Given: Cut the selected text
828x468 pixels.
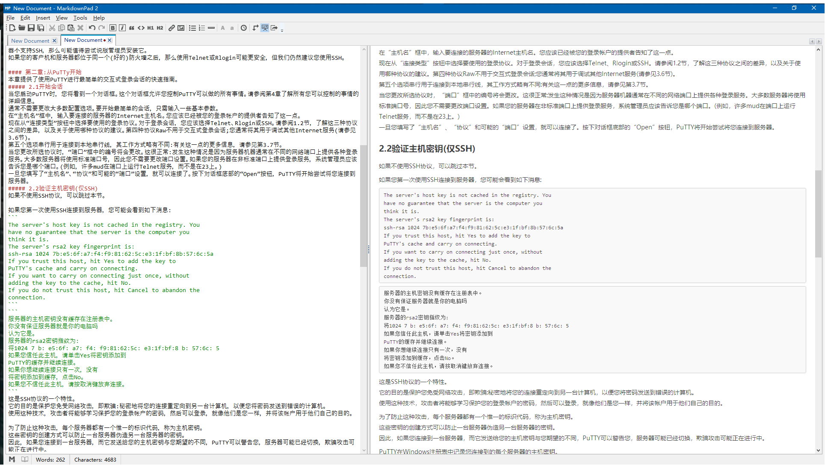Looking at the screenshot, I should pyautogui.click(x=52, y=28).
